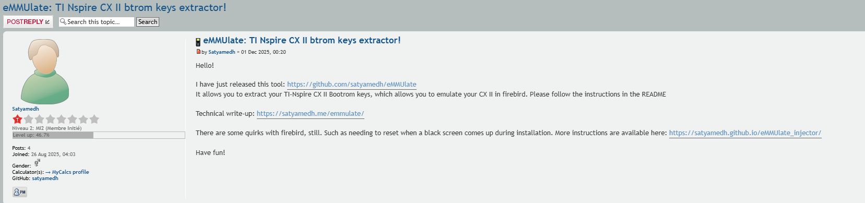Open the github.com/satyamedh/eMMUlate link
The height and width of the screenshot is (203, 865).
click(352, 85)
